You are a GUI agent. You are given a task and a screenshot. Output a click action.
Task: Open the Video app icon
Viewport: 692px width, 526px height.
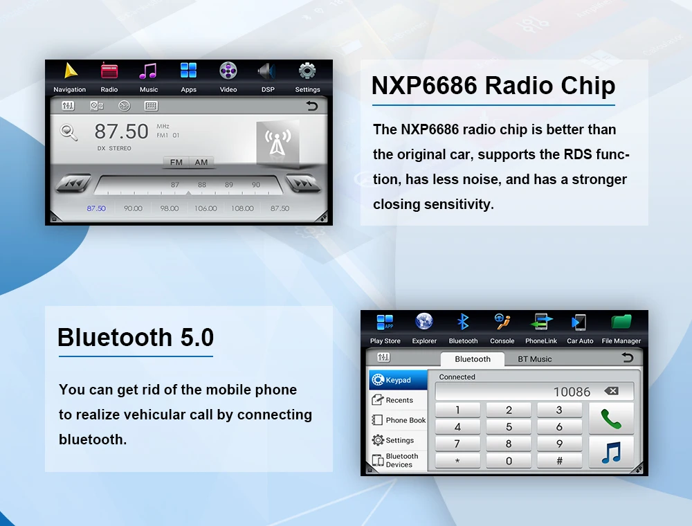(x=228, y=78)
